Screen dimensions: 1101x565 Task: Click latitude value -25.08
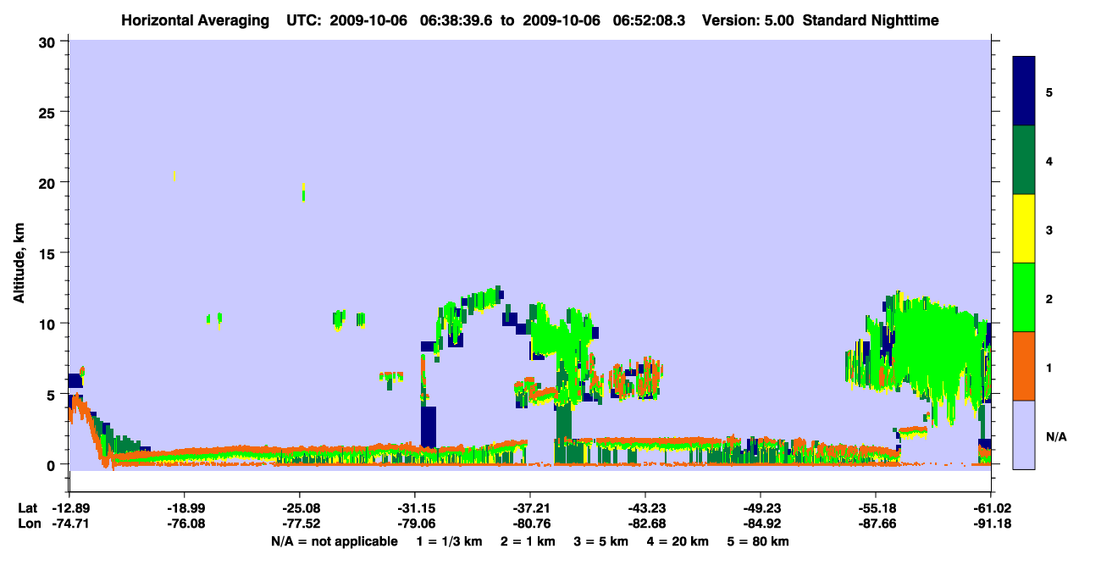point(300,507)
